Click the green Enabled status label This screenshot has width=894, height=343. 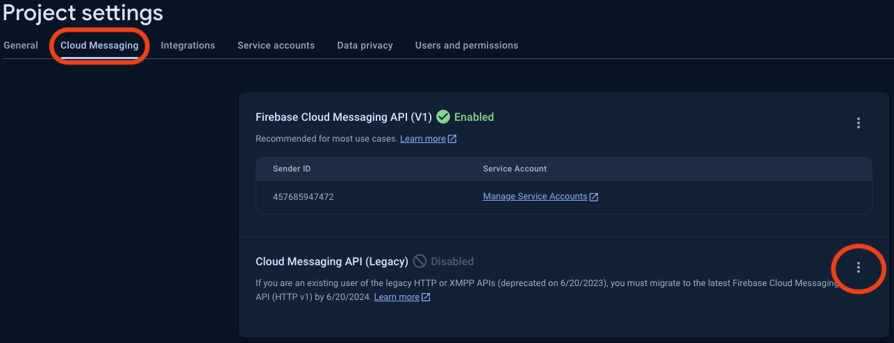pyautogui.click(x=474, y=117)
